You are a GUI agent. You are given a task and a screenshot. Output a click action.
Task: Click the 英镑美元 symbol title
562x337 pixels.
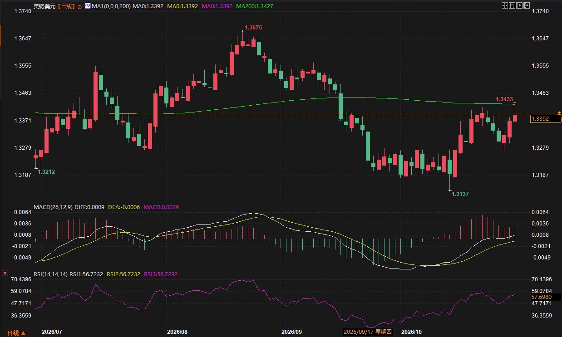coord(45,6)
